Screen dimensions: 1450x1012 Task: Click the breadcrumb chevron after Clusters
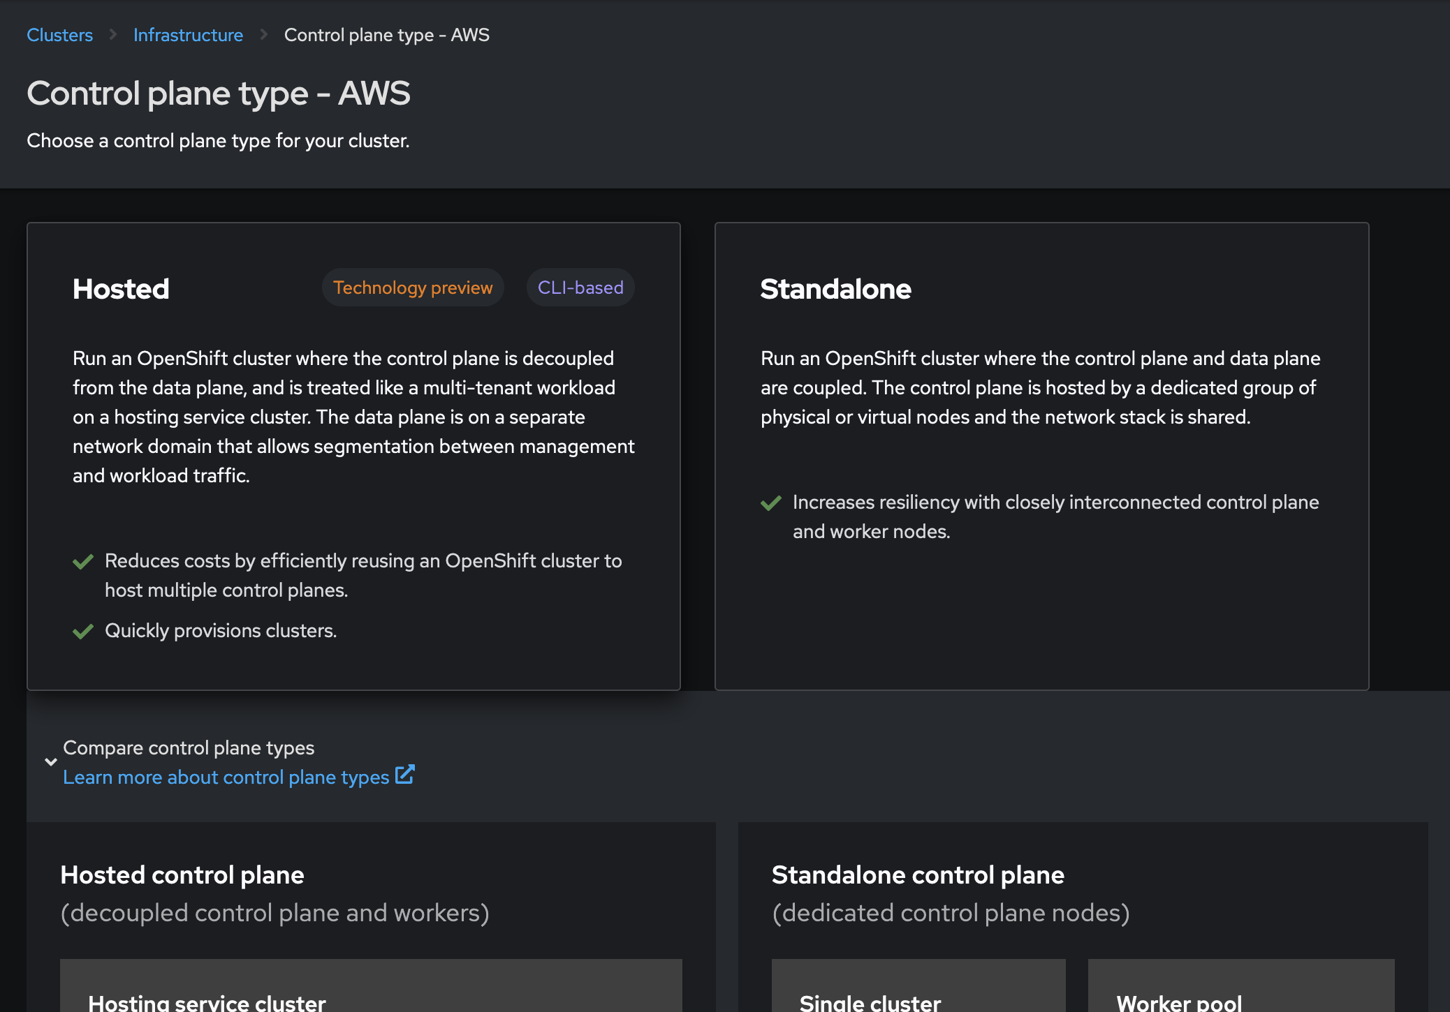(113, 35)
